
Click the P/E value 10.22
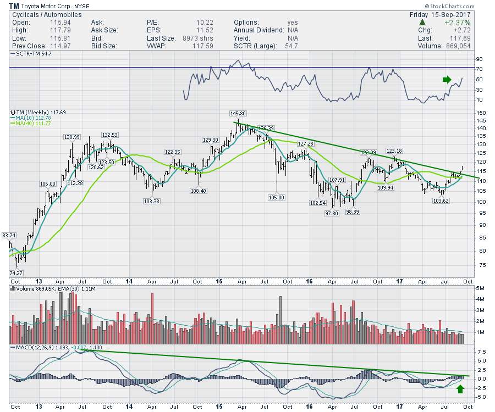205,23
